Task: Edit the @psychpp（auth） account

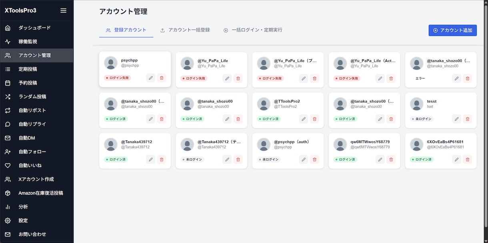Action: pyautogui.click(x=304, y=159)
